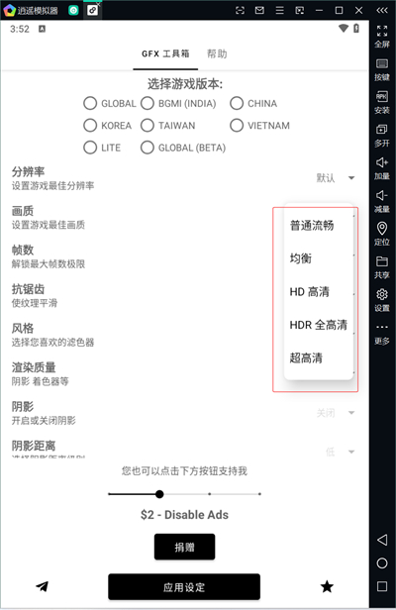Viewport: 396px width, 610px height.
Task: Open the 共享 shared folder icon
Action: pyautogui.click(x=382, y=267)
